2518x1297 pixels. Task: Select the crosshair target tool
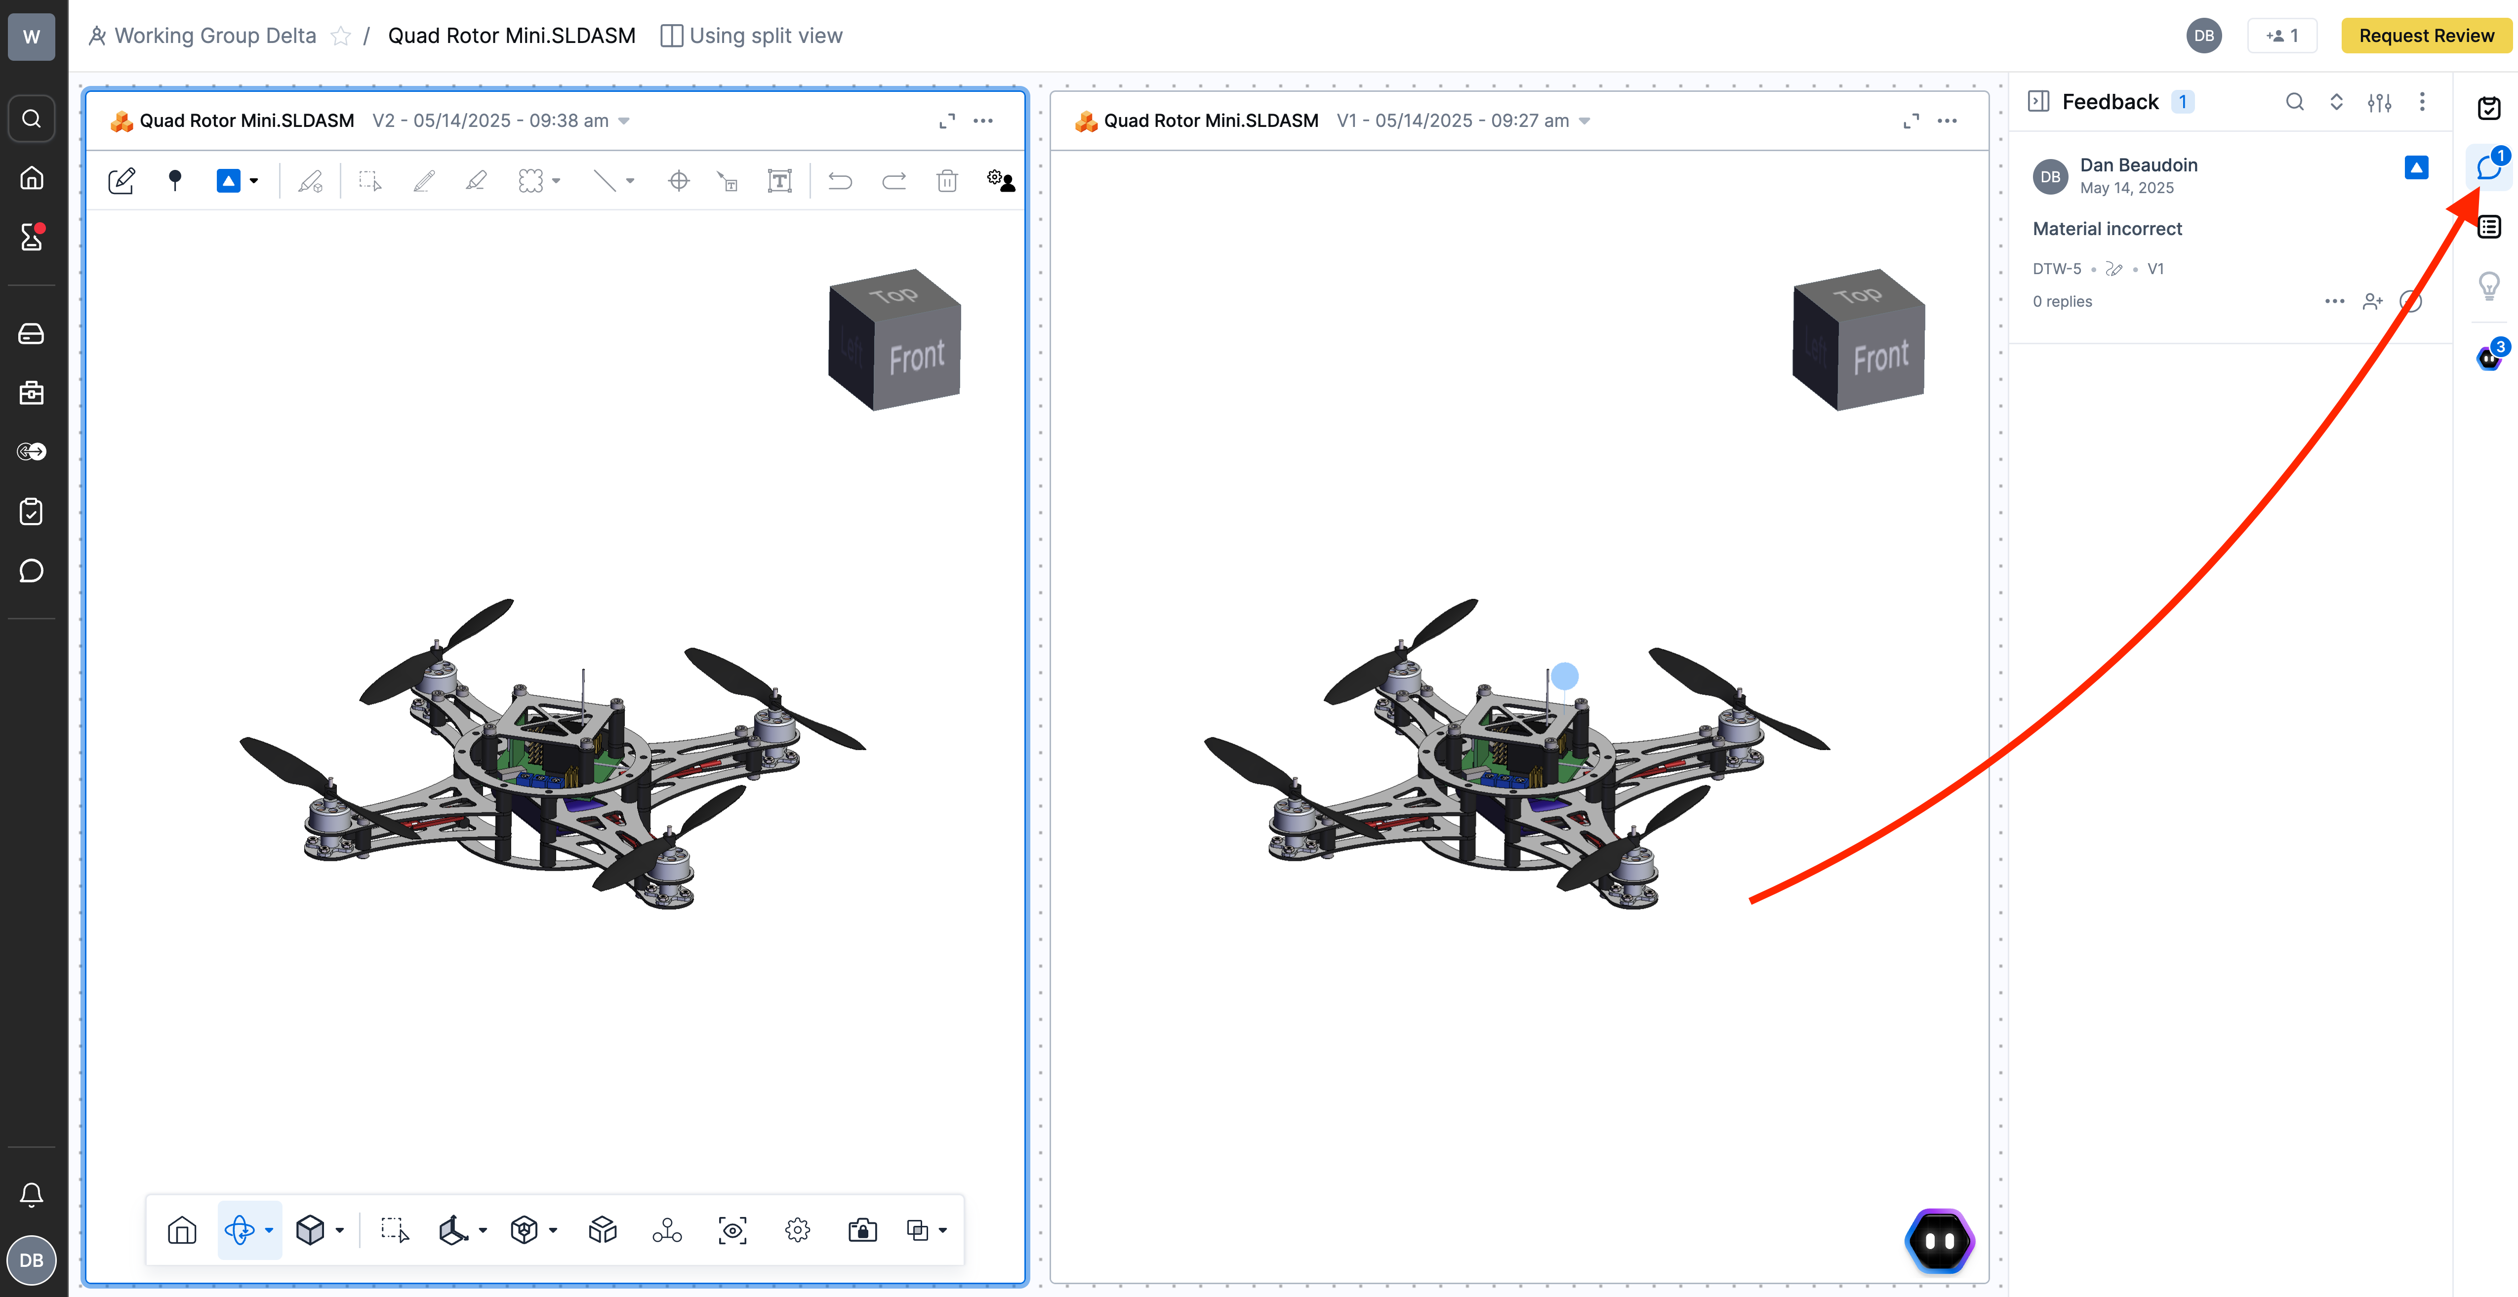[678, 181]
